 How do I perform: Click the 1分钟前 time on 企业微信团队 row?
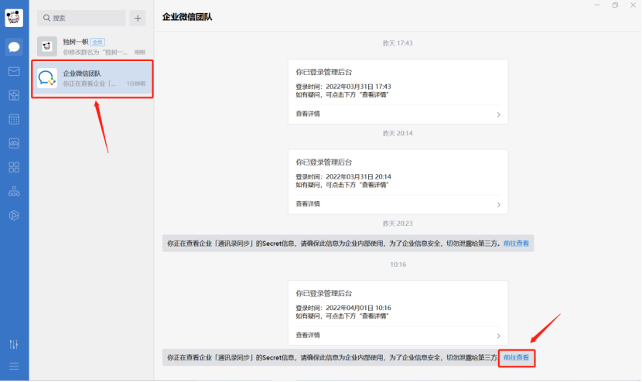[x=136, y=84]
